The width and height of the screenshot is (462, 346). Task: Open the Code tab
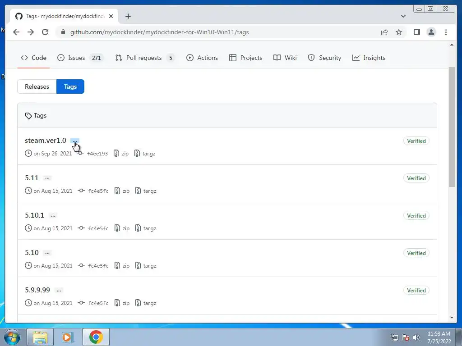click(33, 58)
